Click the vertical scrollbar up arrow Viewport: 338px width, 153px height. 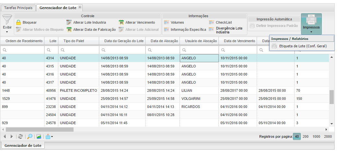332,57
